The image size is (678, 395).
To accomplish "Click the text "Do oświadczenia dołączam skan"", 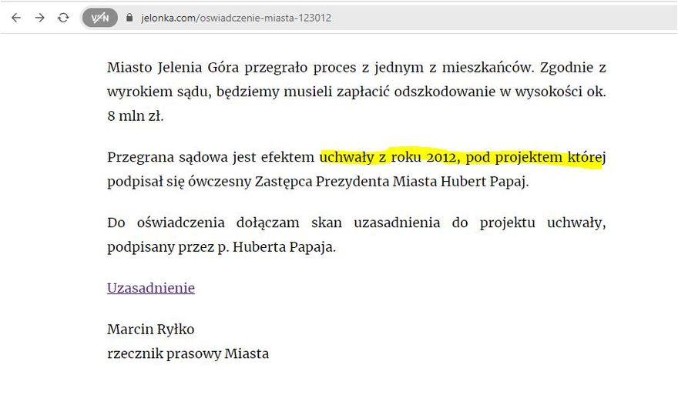I will pyautogui.click(x=224, y=223).
